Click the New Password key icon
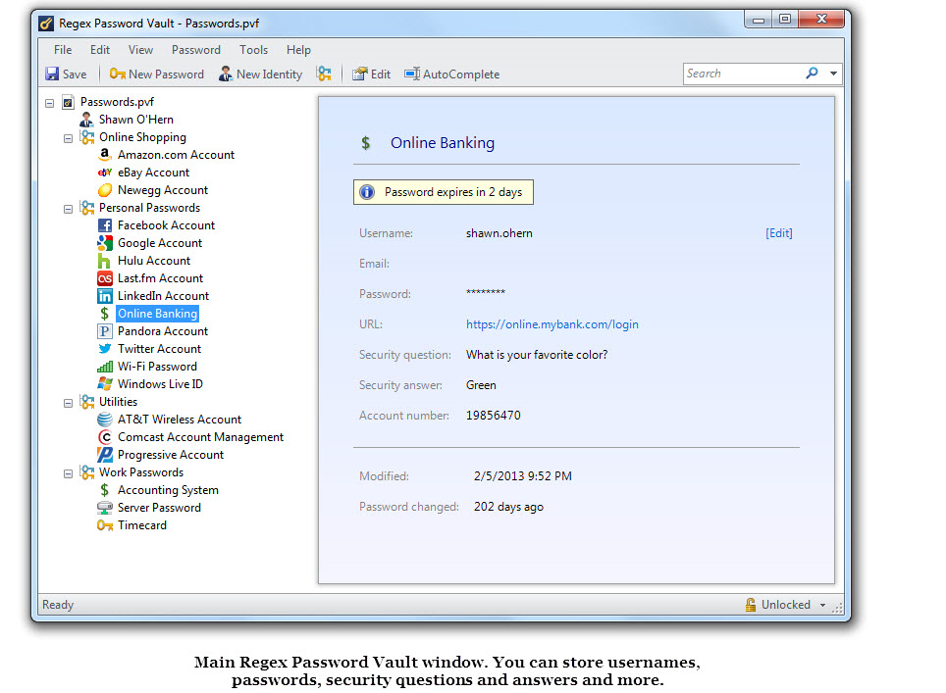 pyautogui.click(x=117, y=74)
